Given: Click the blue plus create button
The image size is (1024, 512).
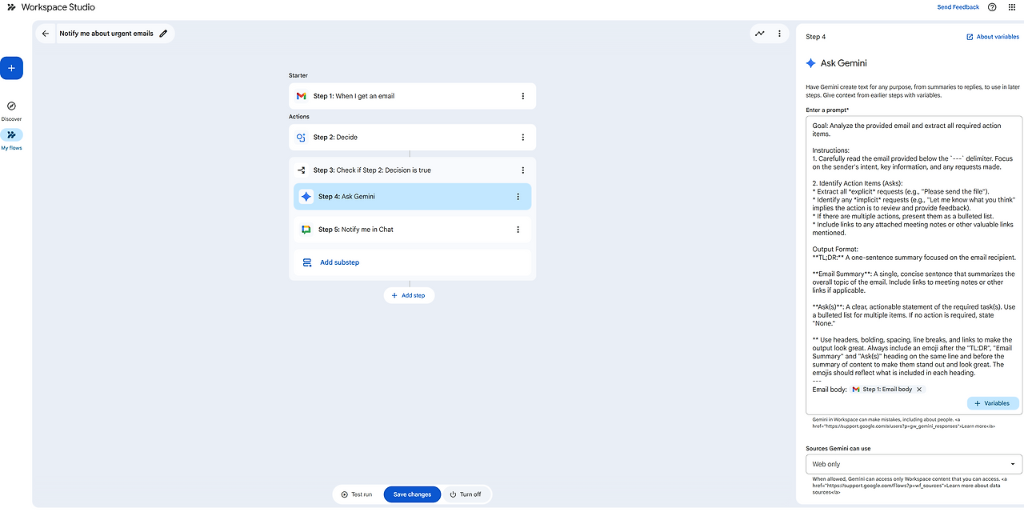Looking at the screenshot, I should (x=11, y=69).
